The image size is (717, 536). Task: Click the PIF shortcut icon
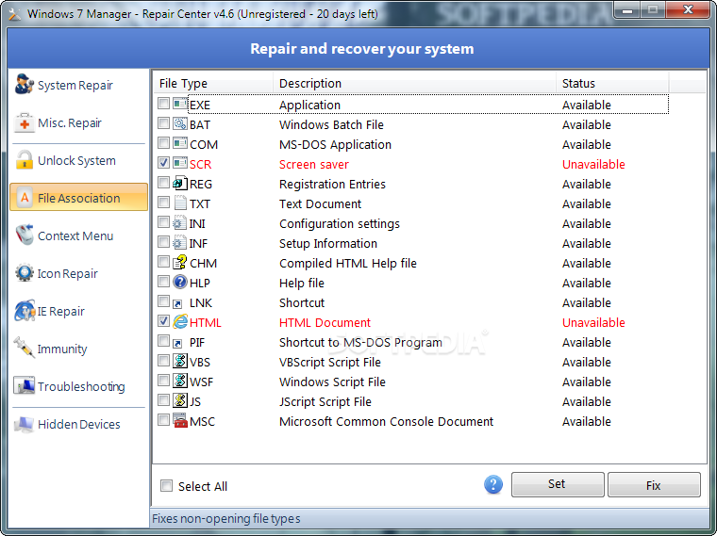click(x=178, y=343)
